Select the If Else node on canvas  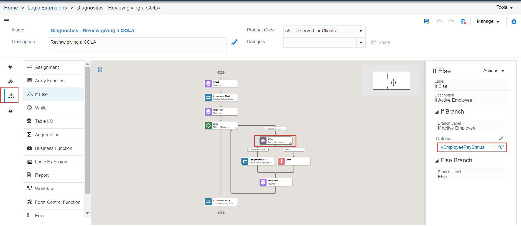[x=276, y=141]
